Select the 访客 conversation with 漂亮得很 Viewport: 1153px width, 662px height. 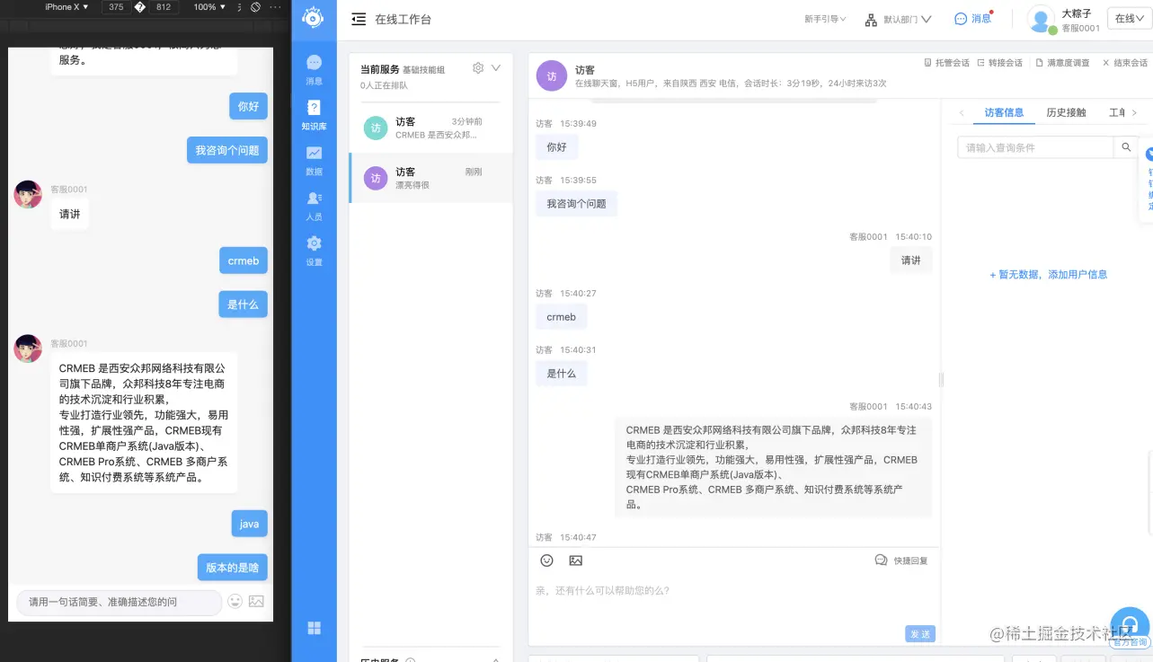(x=430, y=178)
